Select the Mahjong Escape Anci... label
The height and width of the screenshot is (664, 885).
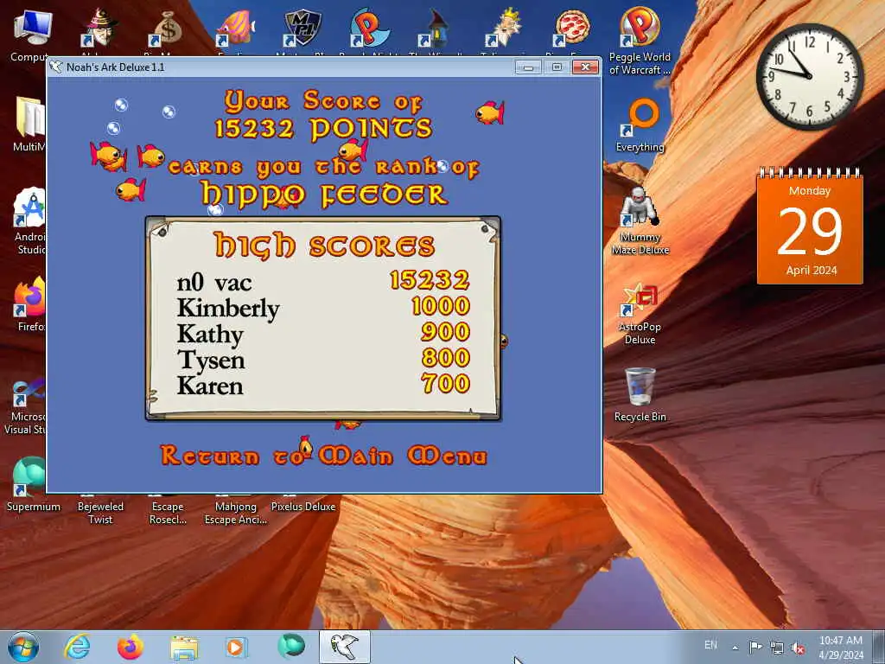click(235, 513)
